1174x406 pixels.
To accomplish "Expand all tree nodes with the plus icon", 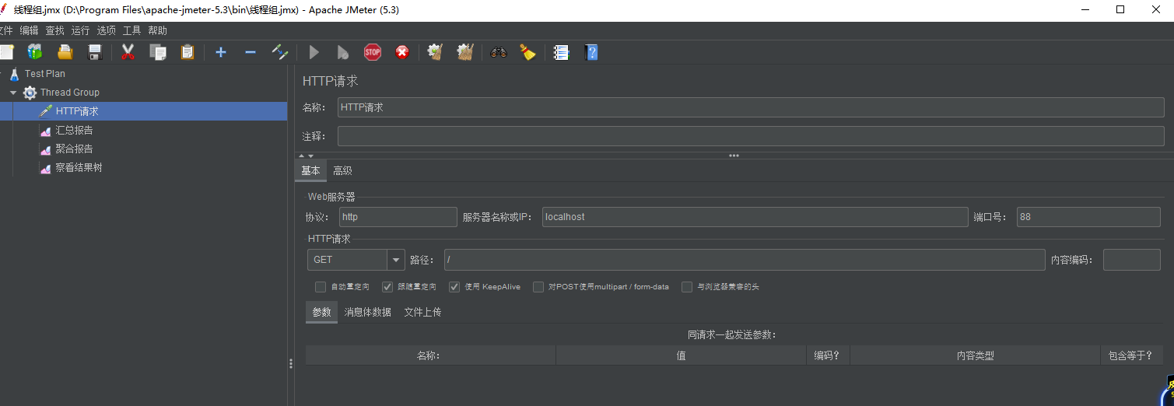I will (221, 52).
